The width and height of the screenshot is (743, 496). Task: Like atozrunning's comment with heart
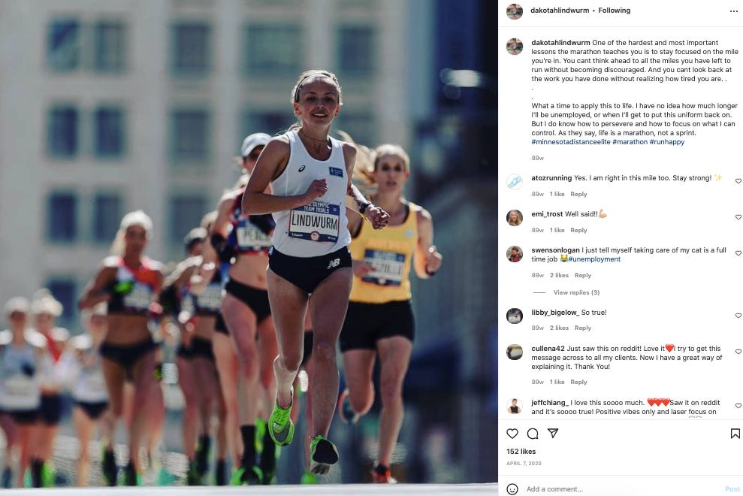coord(738,180)
